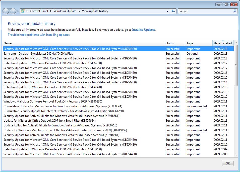Focus the Search input field

tap(205, 11)
